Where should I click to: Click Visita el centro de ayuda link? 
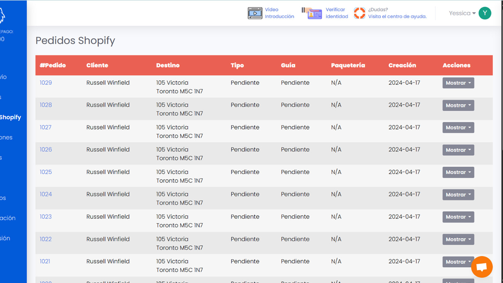coord(397,16)
